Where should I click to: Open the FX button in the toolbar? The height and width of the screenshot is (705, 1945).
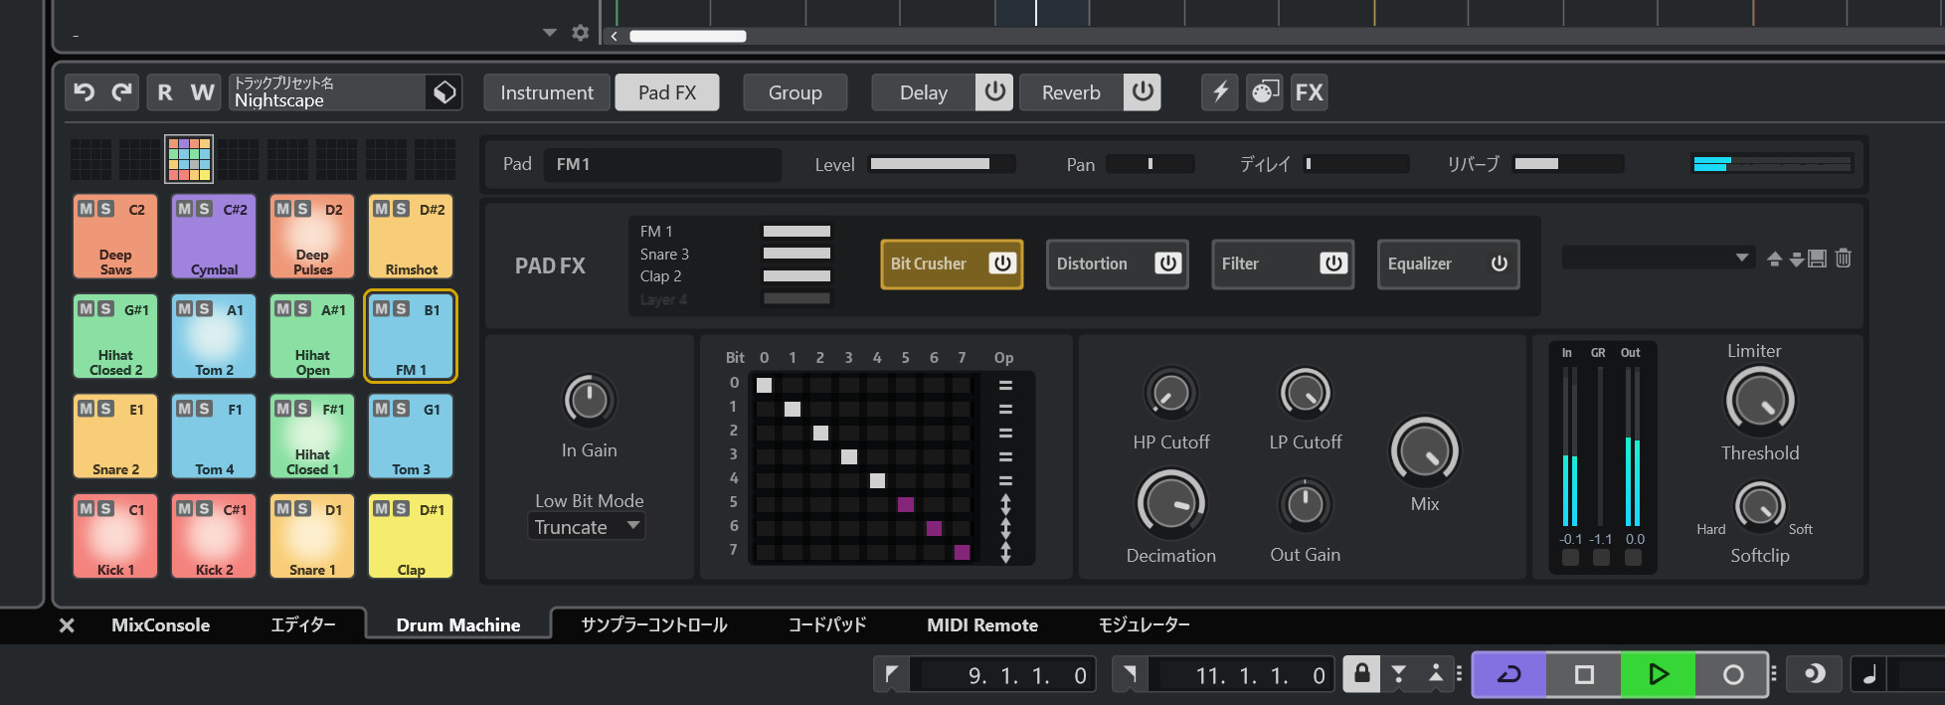(1309, 92)
